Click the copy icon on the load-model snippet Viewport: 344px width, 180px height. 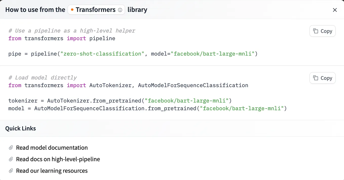point(315,78)
